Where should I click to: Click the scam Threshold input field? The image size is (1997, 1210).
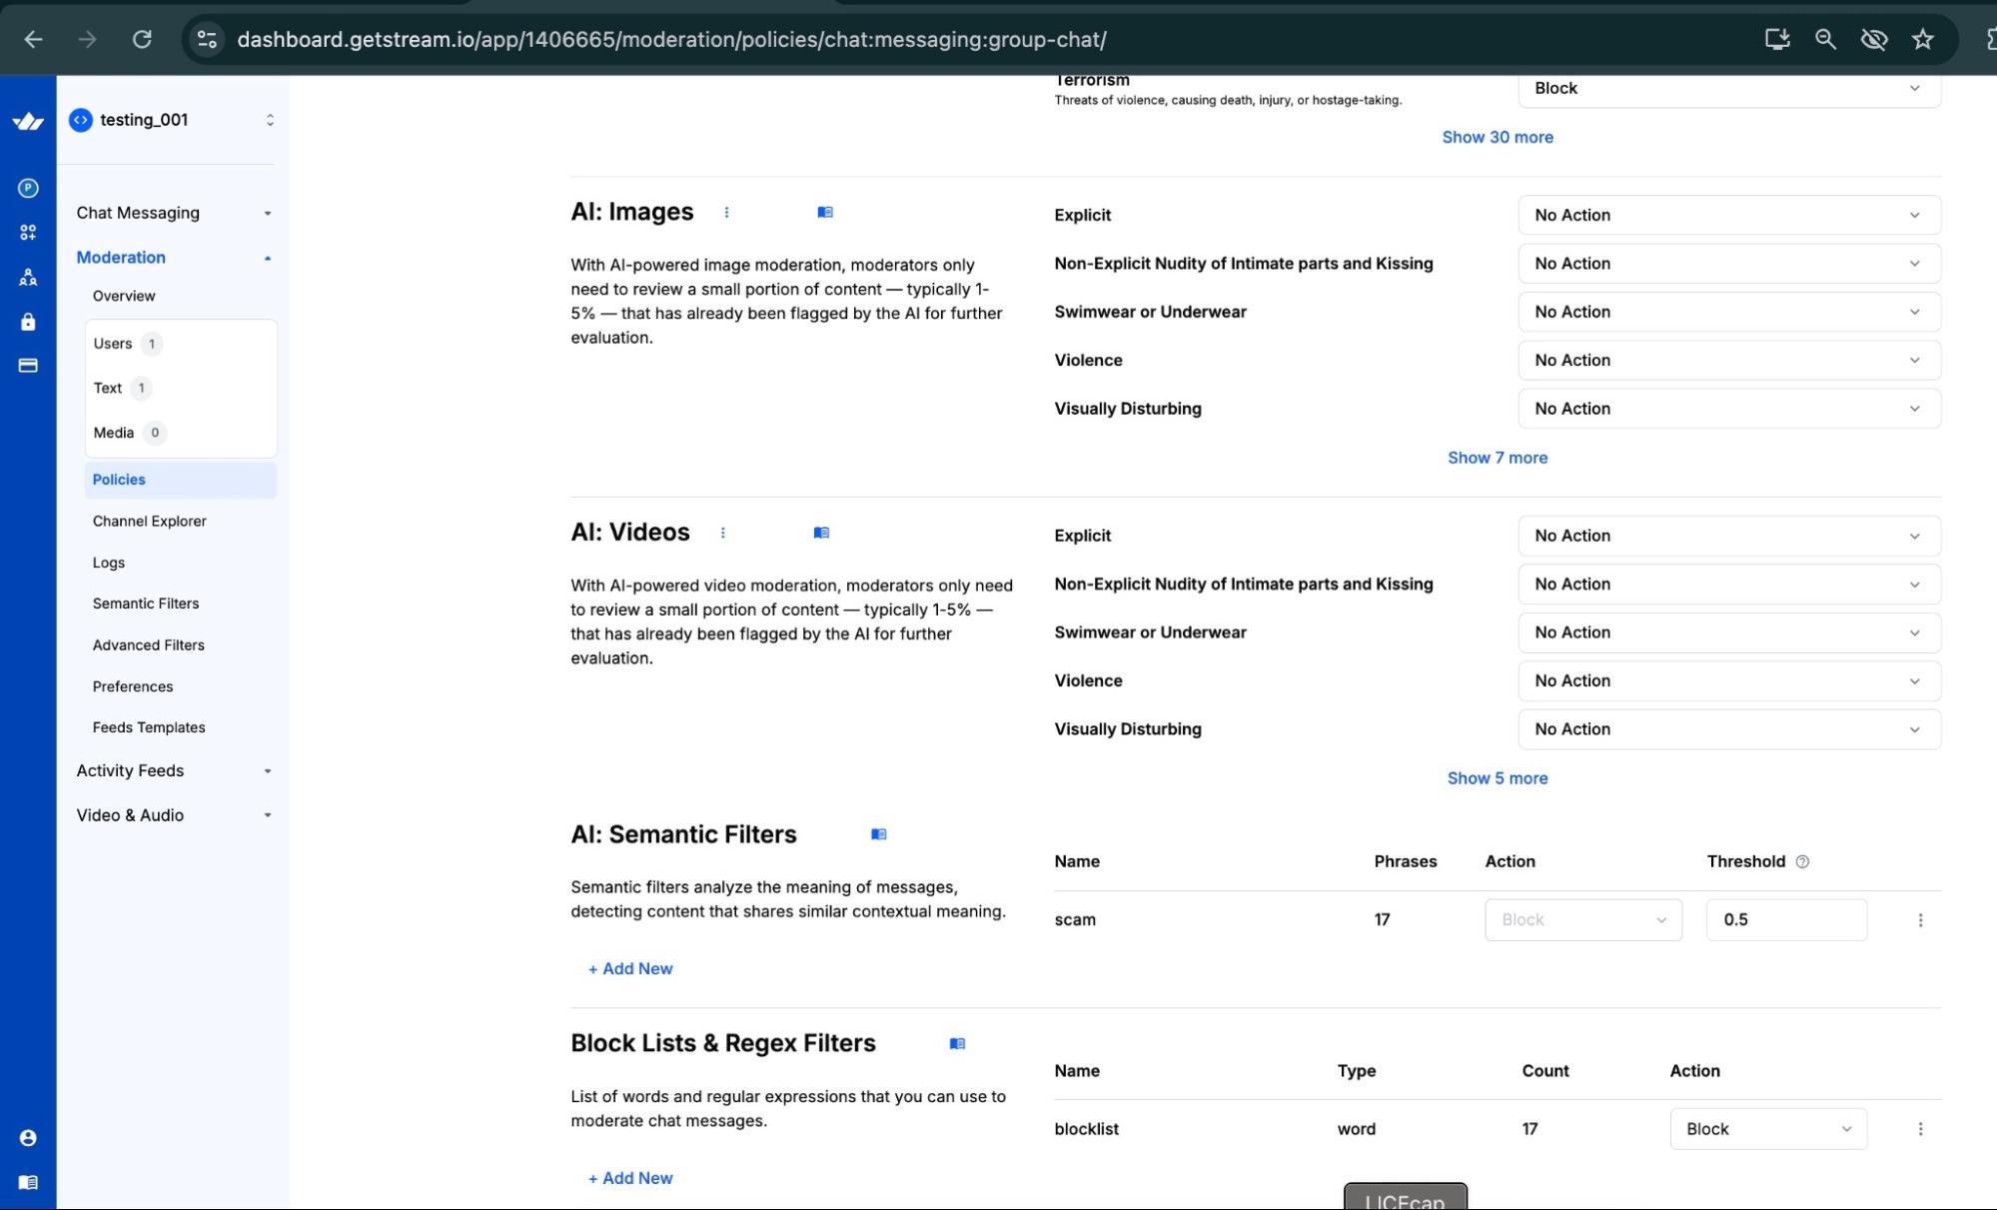click(1785, 919)
